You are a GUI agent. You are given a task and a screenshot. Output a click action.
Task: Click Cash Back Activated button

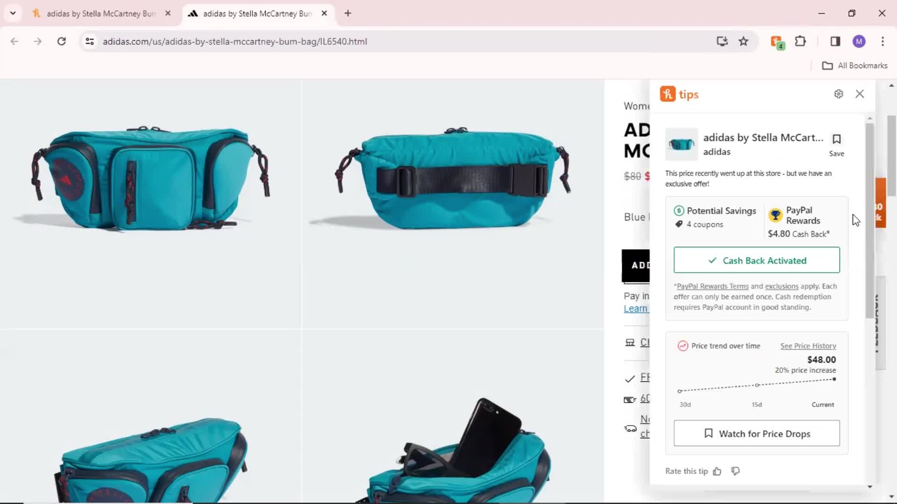[756, 260]
